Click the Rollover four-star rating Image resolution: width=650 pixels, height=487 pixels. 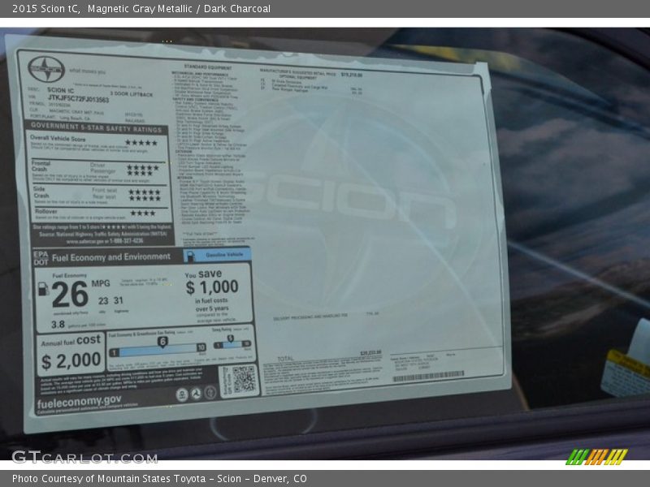[143, 213]
